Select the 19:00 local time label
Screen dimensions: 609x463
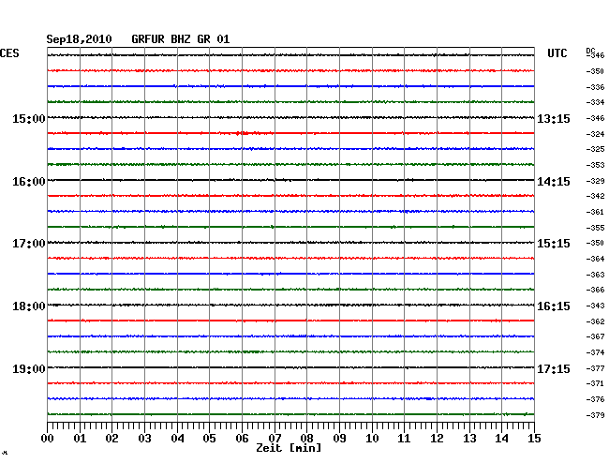[29, 368]
